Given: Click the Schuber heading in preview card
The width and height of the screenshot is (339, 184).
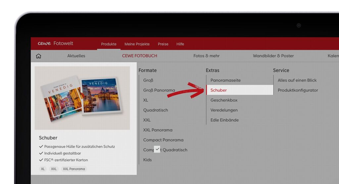Looking at the screenshot, I should point(48,138).
